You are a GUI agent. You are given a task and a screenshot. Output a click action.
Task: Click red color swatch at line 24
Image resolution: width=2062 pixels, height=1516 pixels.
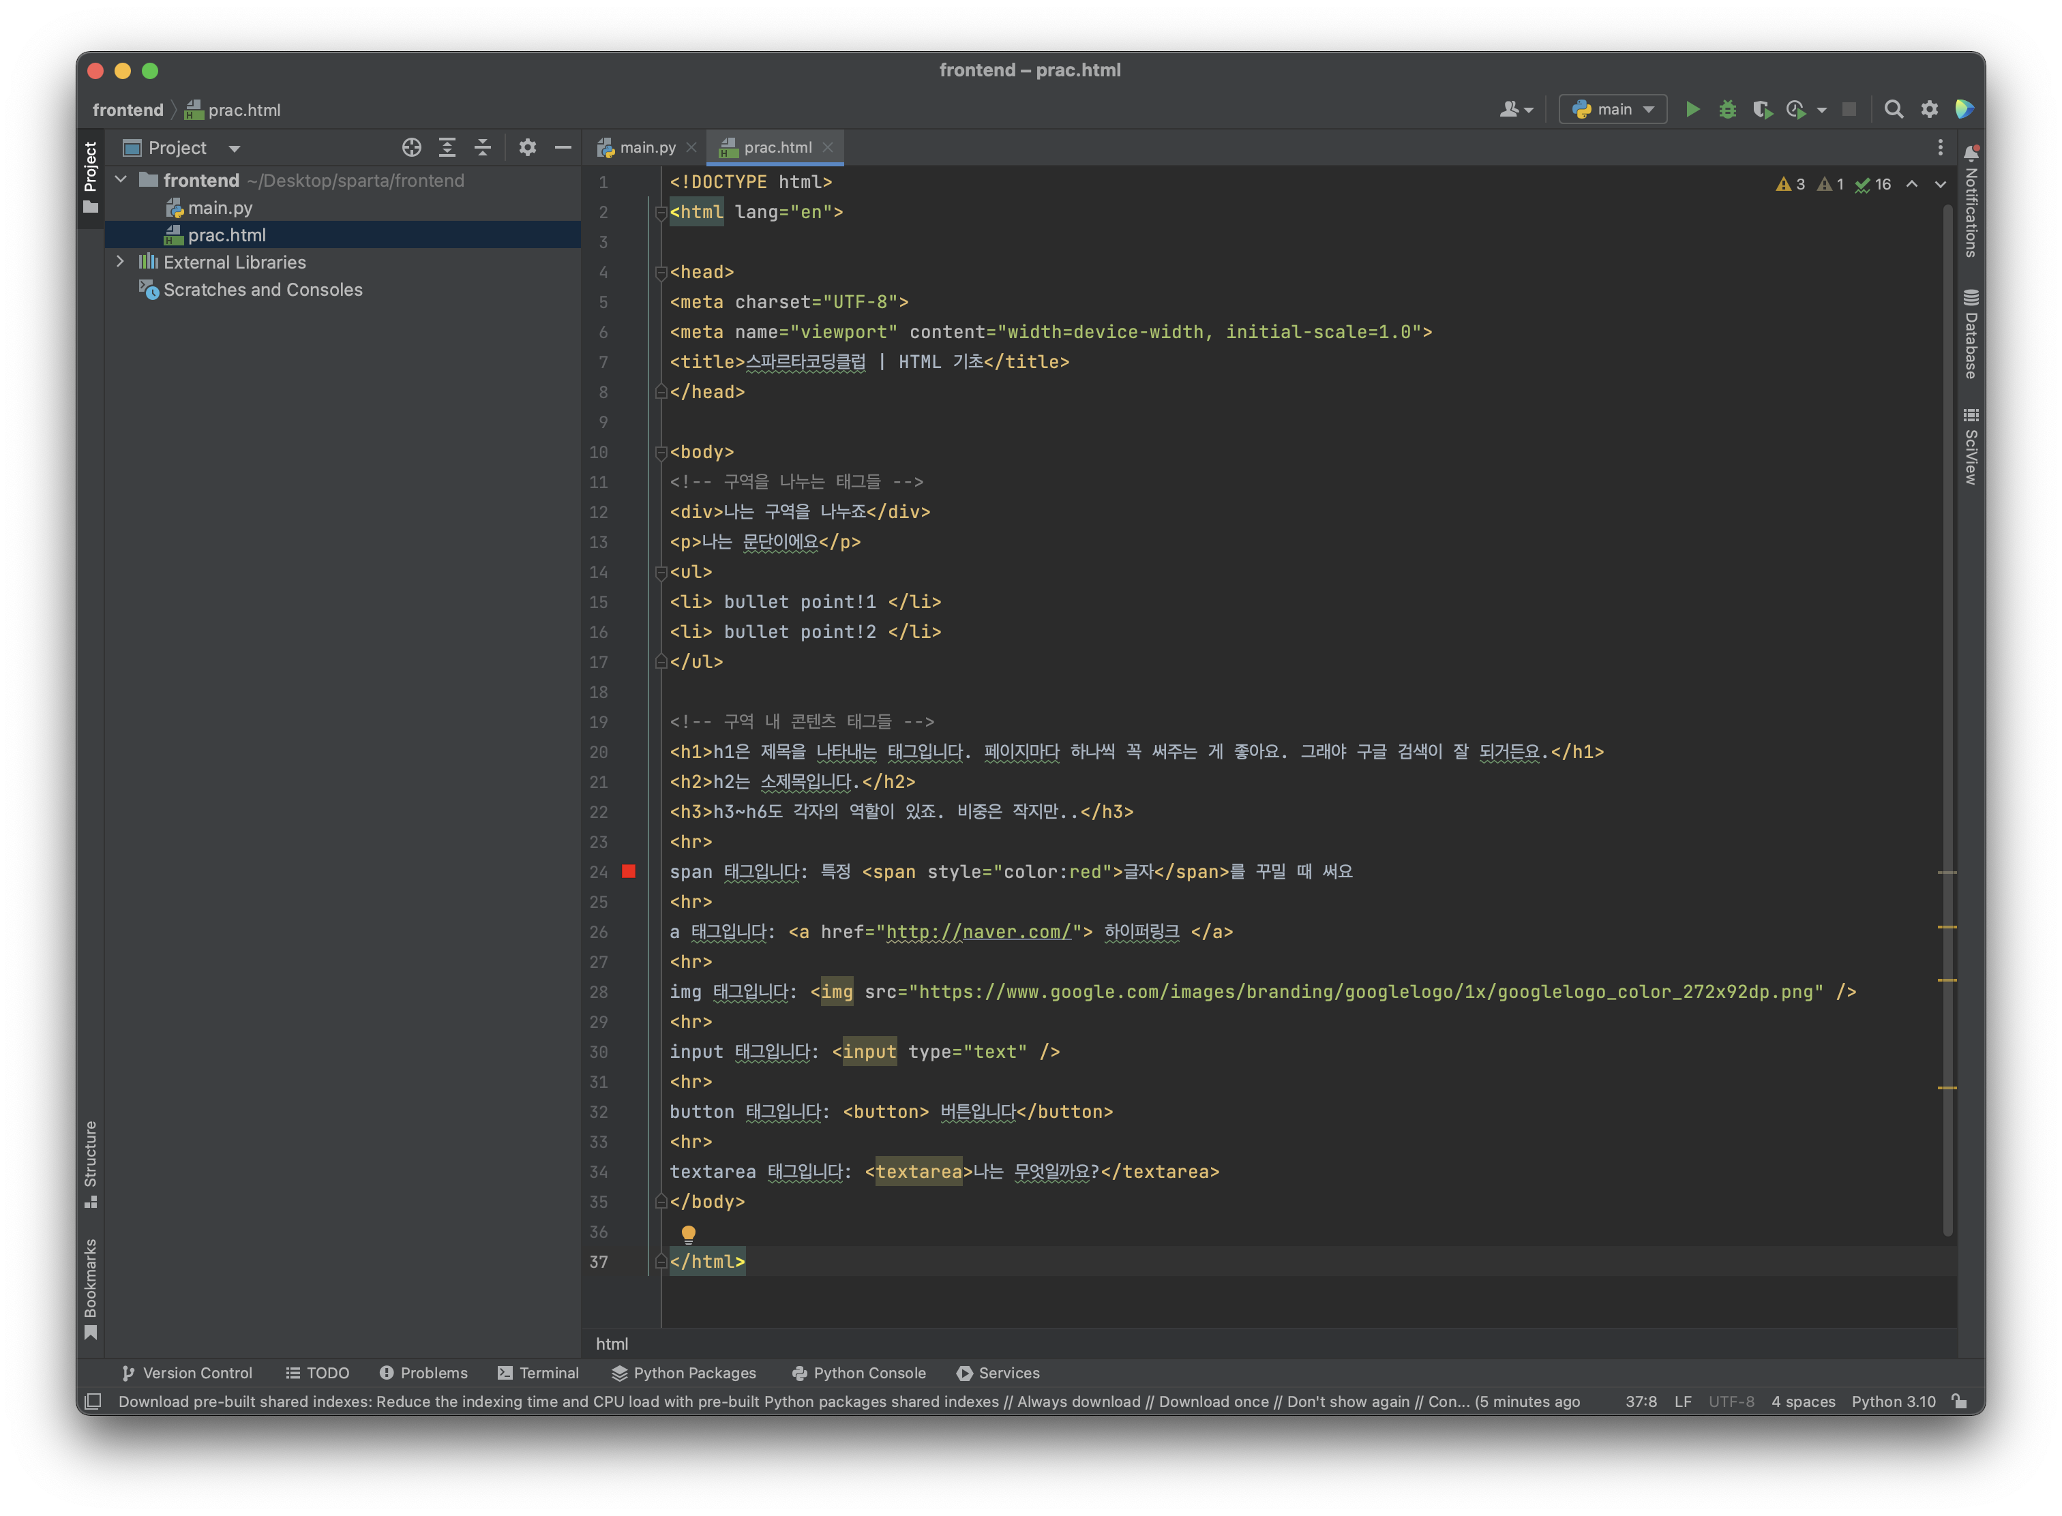(629, 871)
